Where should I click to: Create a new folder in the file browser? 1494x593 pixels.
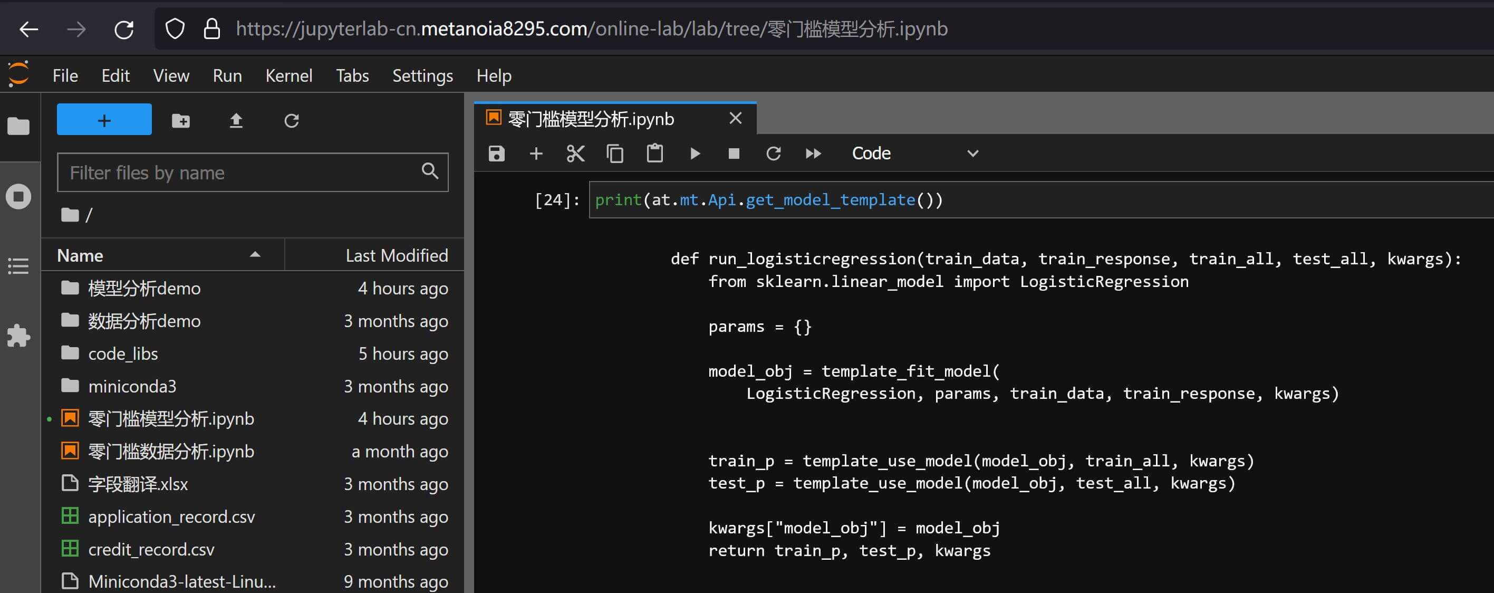pos(181,121)
